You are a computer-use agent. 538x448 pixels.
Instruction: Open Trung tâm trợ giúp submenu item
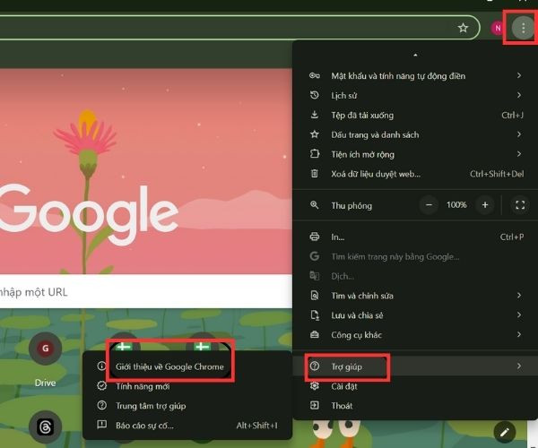coord(187,406)
